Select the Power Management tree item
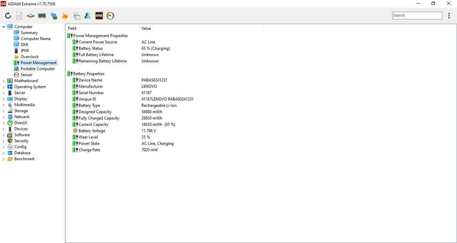Viewport: 457px width, 243px height. [38, 63]
